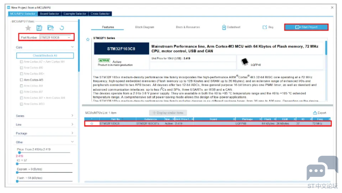342x193 pixels.
Task: Check the Arm Cortex-M3 checkbox
Action: pyautogui.click(x=22, y=80)
